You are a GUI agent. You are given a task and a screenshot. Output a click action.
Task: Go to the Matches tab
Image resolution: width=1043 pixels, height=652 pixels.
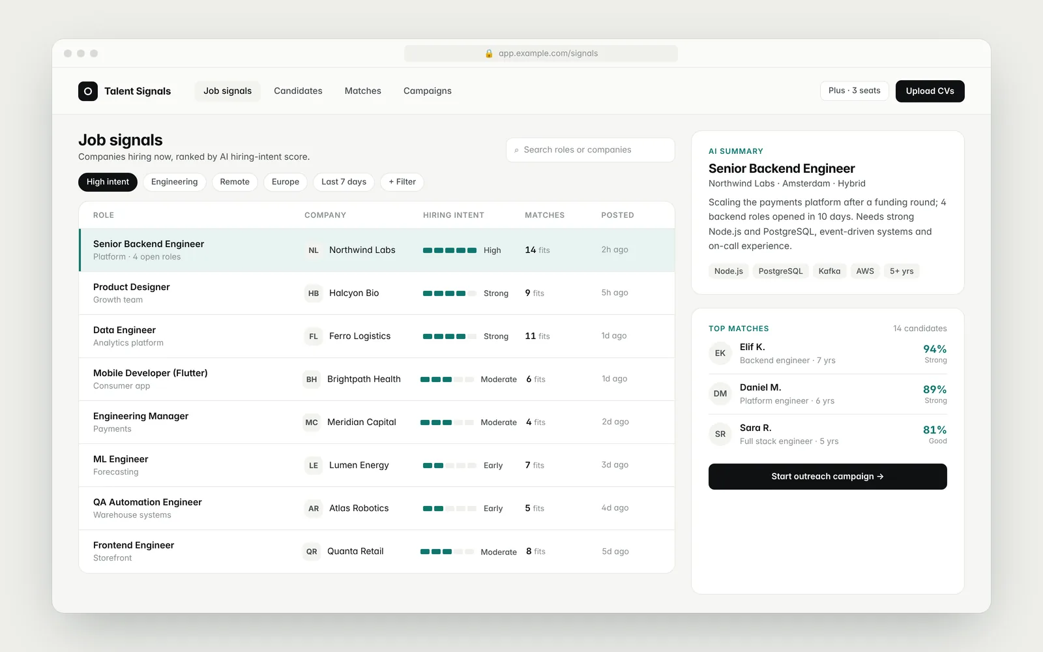(x=363, y=91)
